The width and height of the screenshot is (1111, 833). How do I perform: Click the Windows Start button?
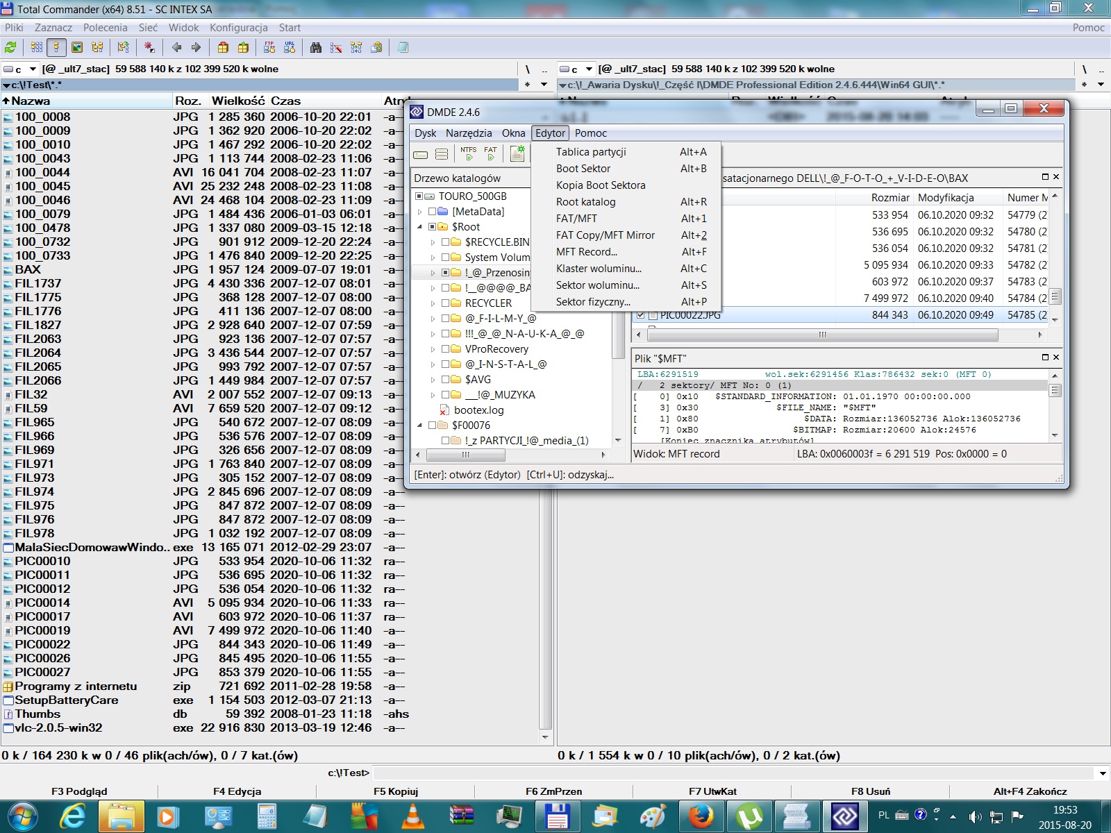22,816
